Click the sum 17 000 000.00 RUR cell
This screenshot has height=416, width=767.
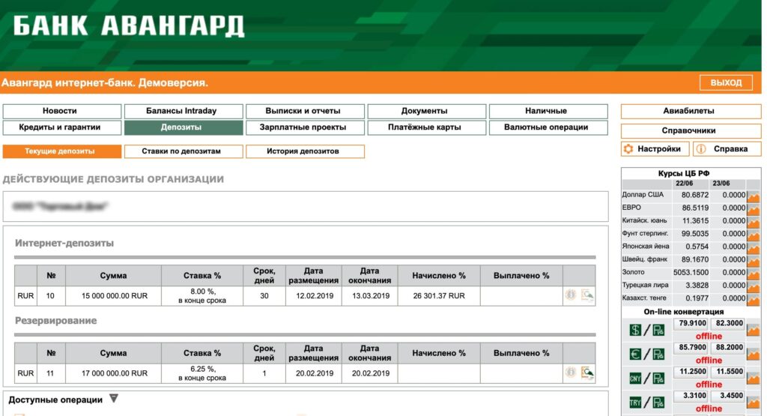[114, 373]
